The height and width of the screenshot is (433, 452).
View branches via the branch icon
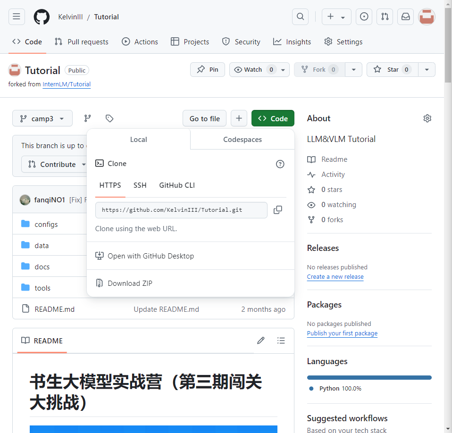tap(87, 118)
